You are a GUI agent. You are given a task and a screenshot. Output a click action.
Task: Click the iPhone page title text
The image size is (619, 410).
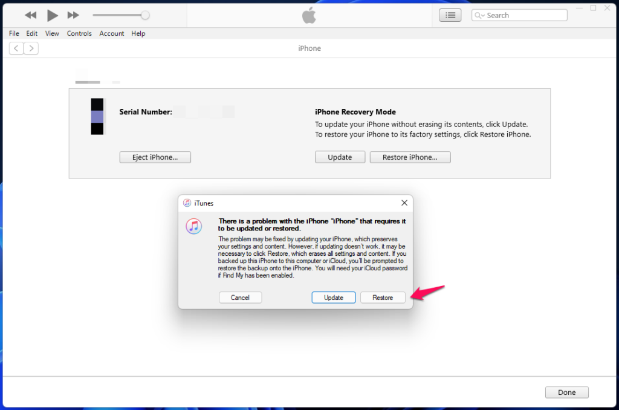pos(309,48)
